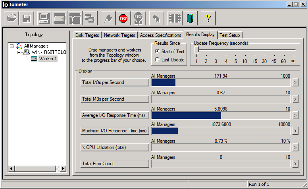
Task: Click the Total MBs per Second empty progress bar
Action: [221, 99]
